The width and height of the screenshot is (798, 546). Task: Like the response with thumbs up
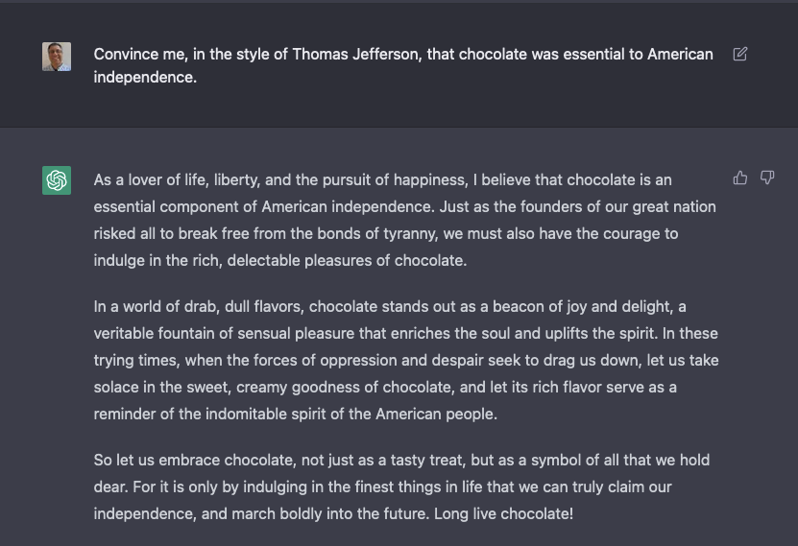[740, 178]
